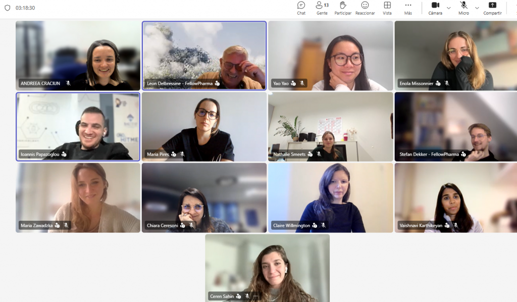Screen dimensions: 517x302
Task: Click the external user badge next to Maria Pires
Action: click(x=174, y=154)
